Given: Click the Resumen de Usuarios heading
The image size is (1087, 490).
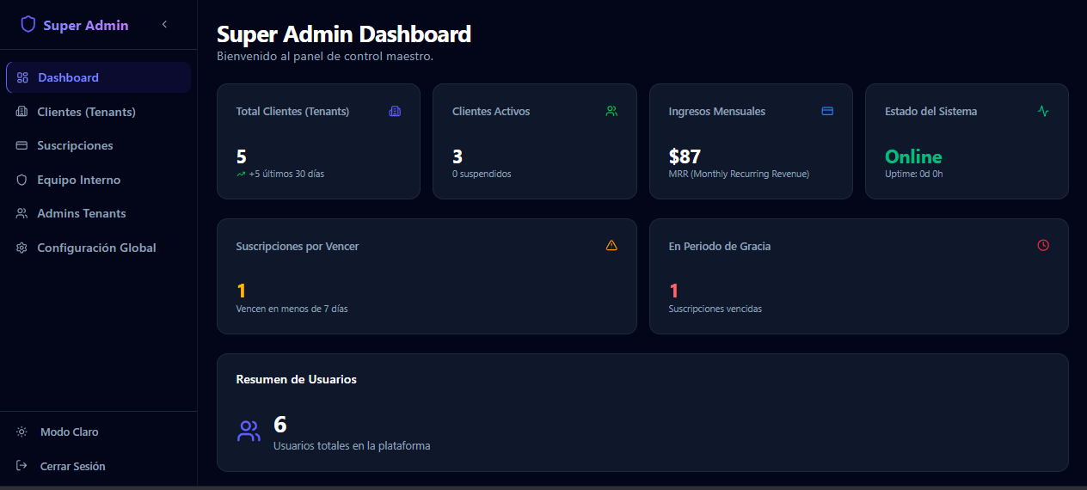Looking at the screenshot, I should coord(297,379).
